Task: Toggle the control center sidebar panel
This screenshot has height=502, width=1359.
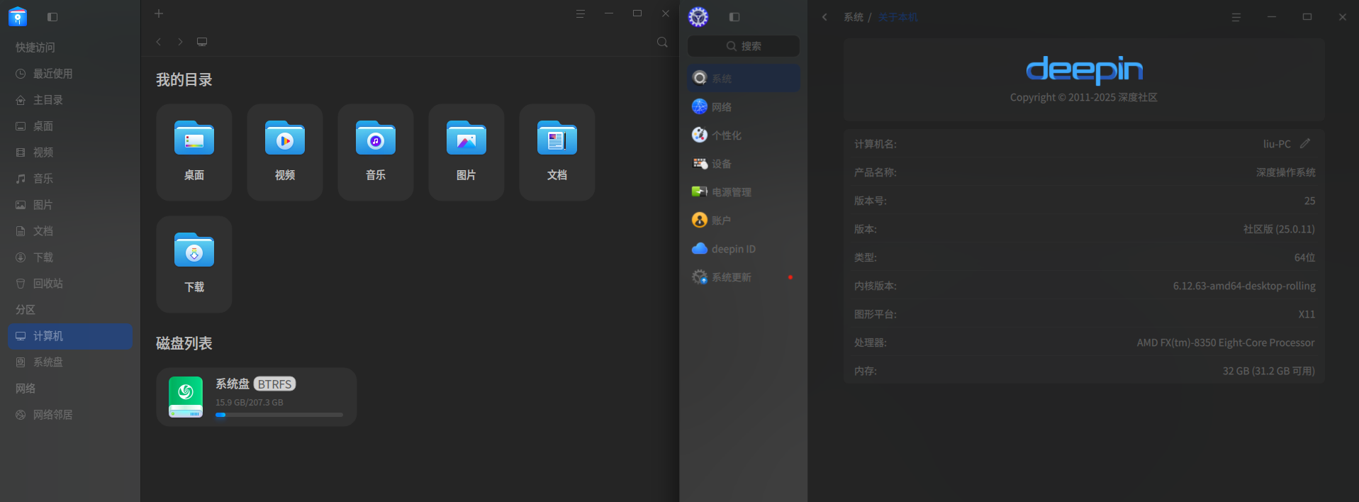Action: pos(734,17)
